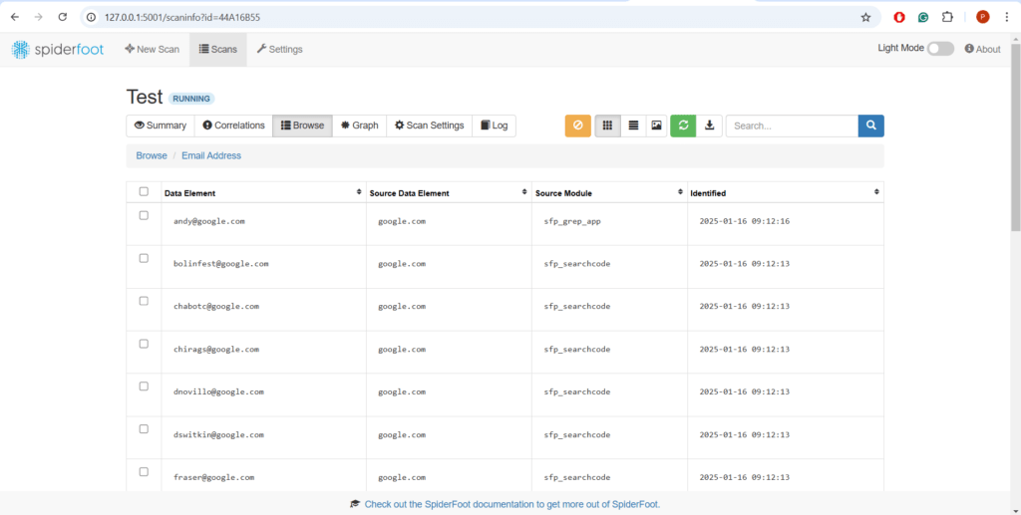The image size is (1021, 515).
Task: Click the RUNNING status badge
Action: 191,99
